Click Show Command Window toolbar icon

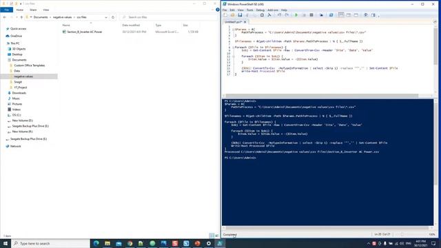point(366,15)
